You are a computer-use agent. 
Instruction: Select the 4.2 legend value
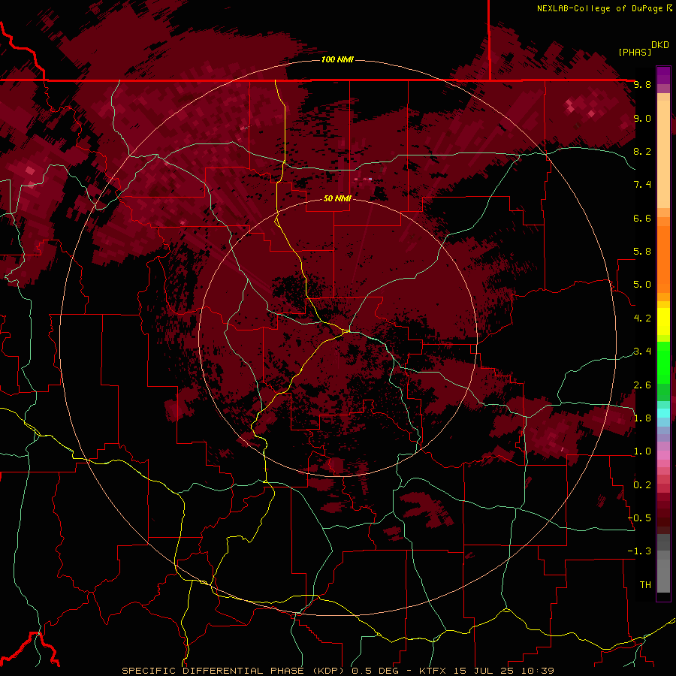point(642,318)
